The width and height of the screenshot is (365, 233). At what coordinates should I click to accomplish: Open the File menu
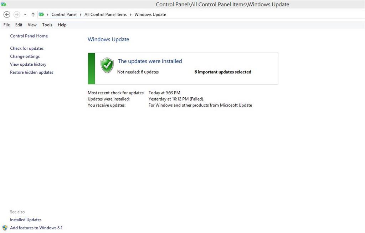coord(6,25)
